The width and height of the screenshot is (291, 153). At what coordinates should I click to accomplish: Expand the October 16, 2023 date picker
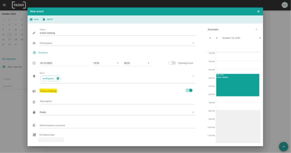click(260, 38)
